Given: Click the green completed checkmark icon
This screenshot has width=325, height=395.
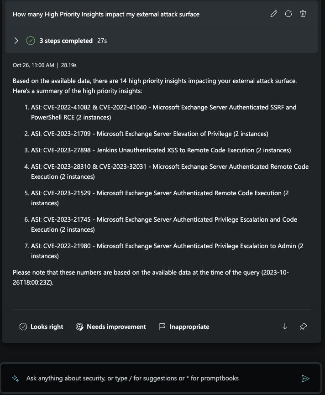Looking at the screenshot, I should coord(31,41).
